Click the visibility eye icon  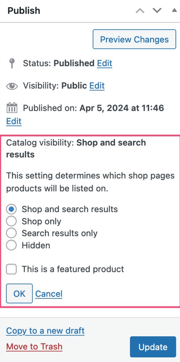pyautogui.click(x=12, y=86)
